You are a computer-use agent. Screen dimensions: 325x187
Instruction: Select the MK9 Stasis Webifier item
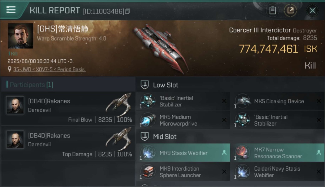coord(183,153)
